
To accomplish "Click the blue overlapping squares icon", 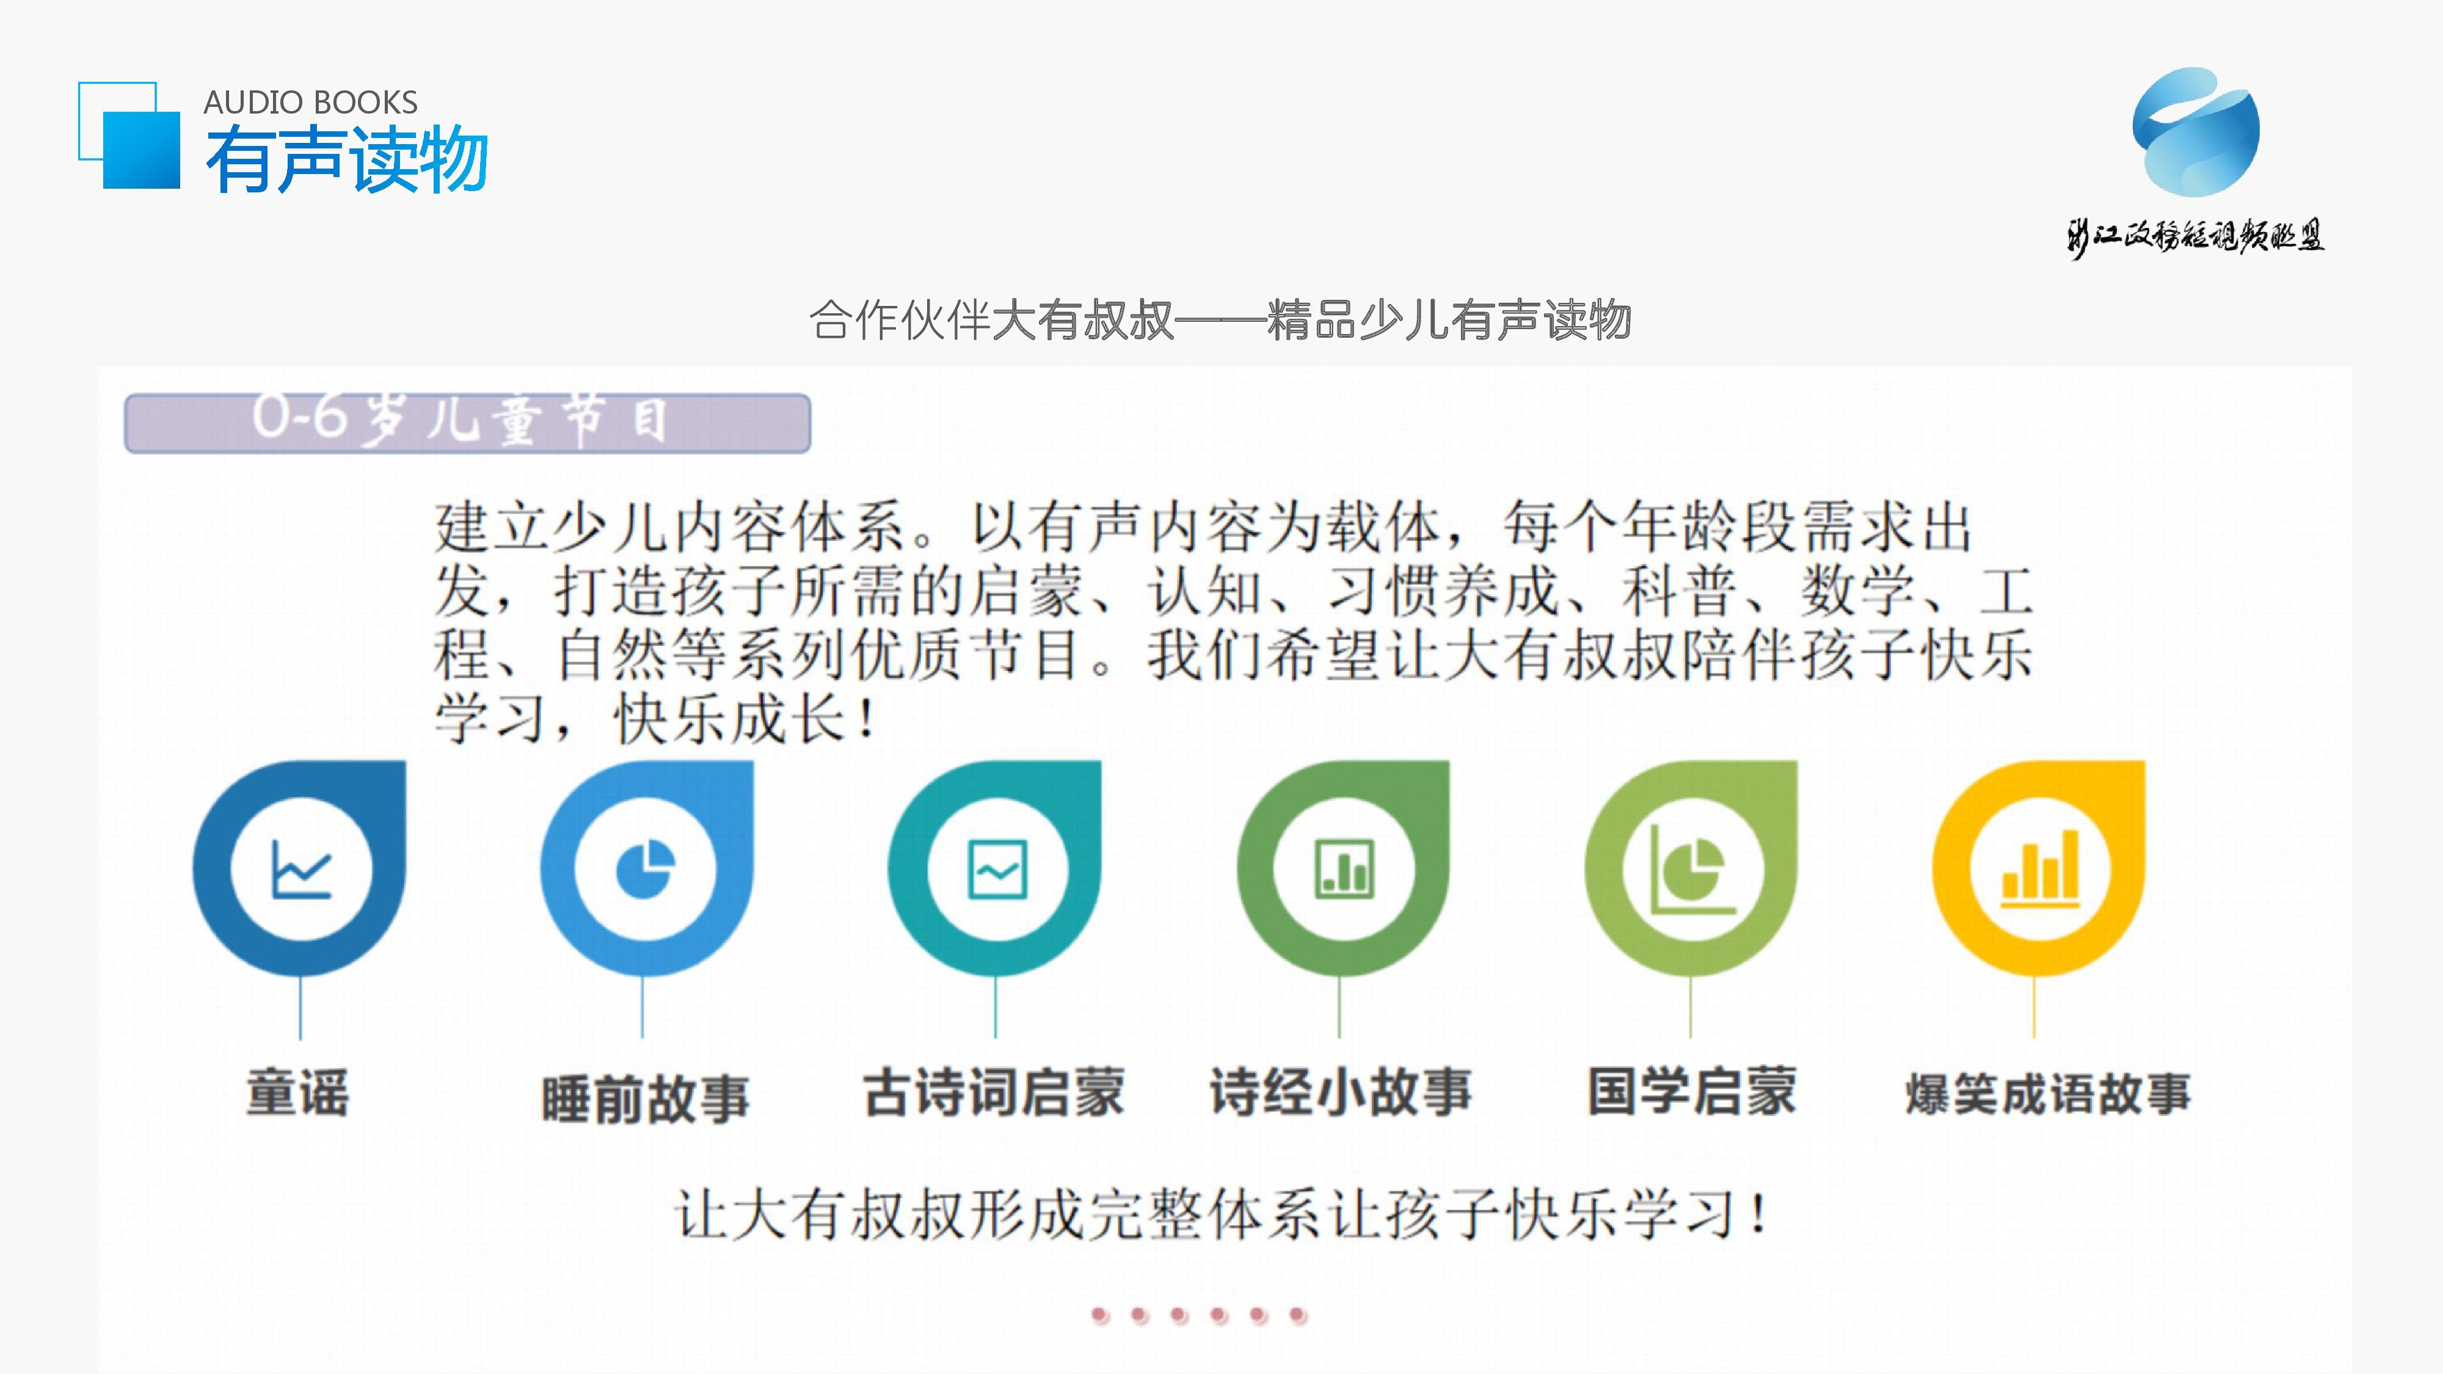I will [130, 136].
